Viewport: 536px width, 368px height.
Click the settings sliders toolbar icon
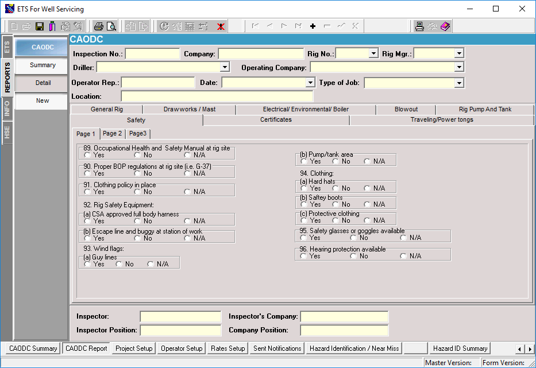point(203,26)
